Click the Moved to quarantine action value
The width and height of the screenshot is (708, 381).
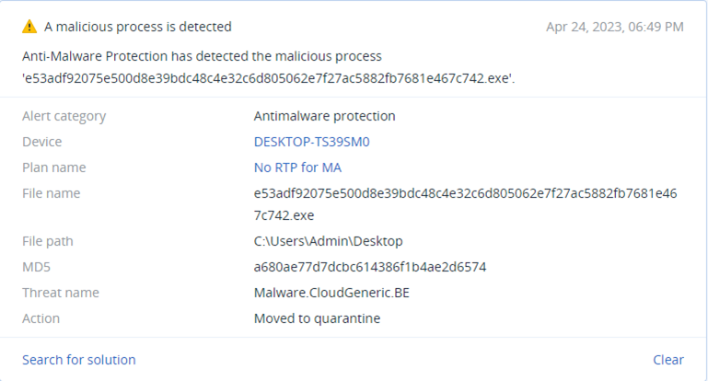(317, 318)
